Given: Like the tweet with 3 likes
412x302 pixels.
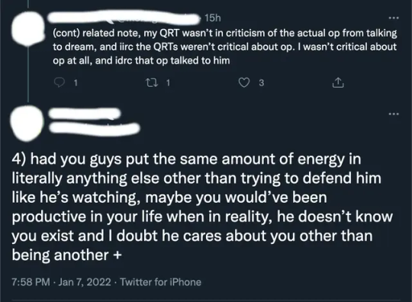Looking at the screenshot, I should coord(244,82).
